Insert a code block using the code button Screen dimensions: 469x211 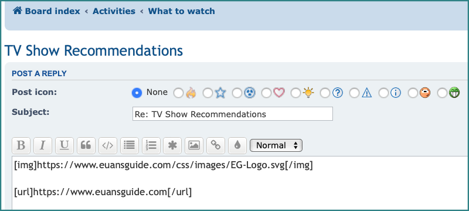108,145
